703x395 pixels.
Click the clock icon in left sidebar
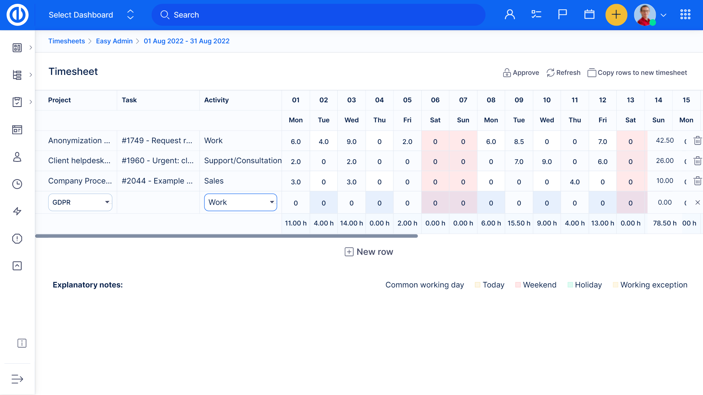pos(17,184)
